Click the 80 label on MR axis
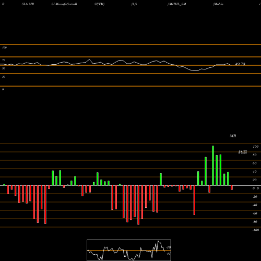Image resolution: width=261 pixels, height=261 pixels. [x=255, y=155]
